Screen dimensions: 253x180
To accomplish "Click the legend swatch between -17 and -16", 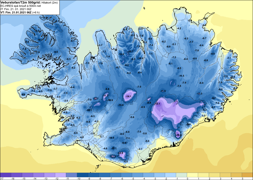I will click(6, 175).
